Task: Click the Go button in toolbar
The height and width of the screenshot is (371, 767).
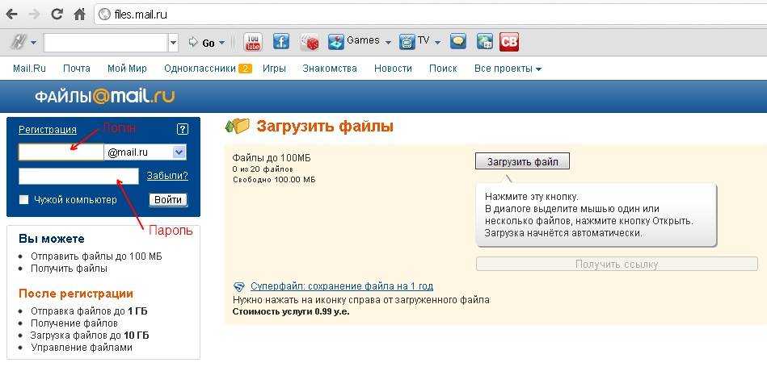Action: tap(201, 43)
